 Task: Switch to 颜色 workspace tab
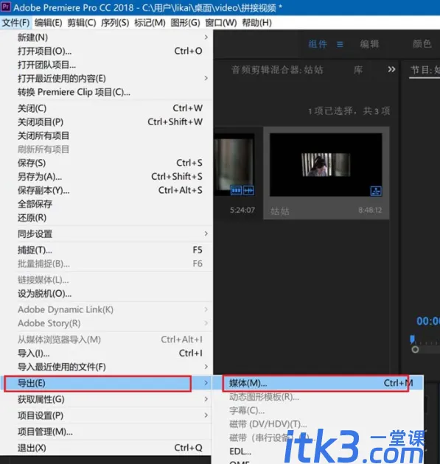pyautogui.click(x=422, y=44)
